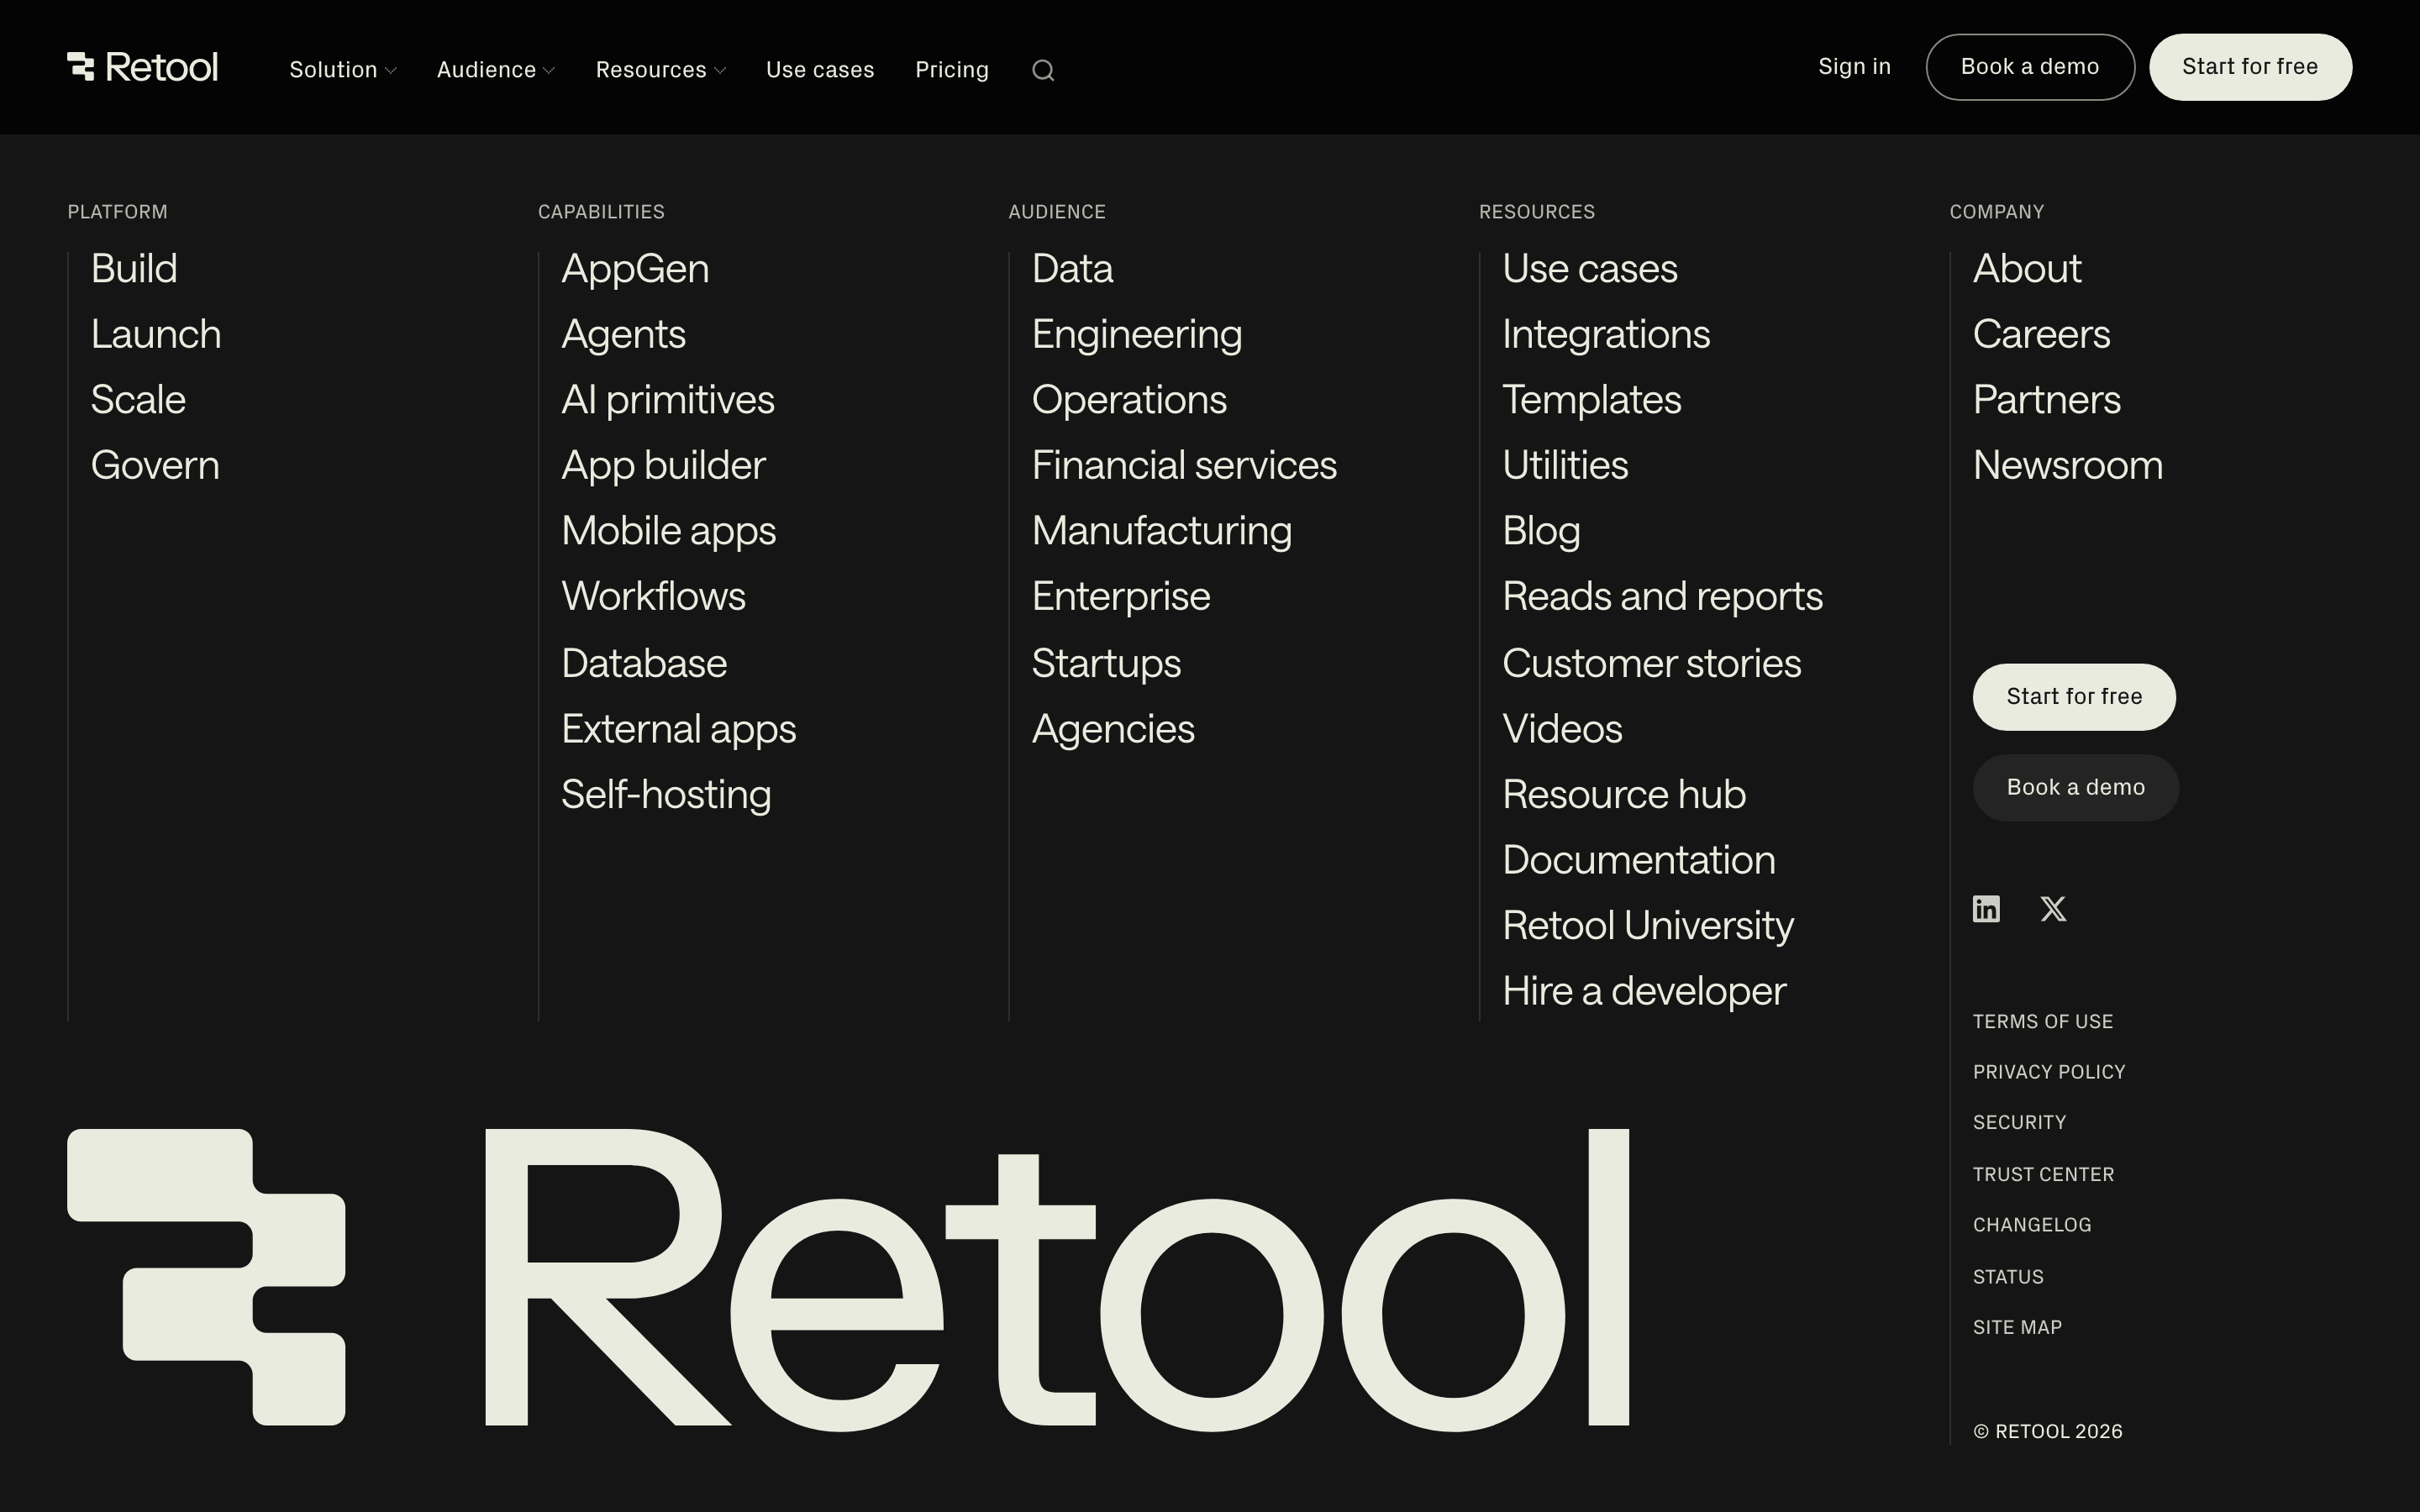Click the header Book a demo button

[x=2030, y=67]
